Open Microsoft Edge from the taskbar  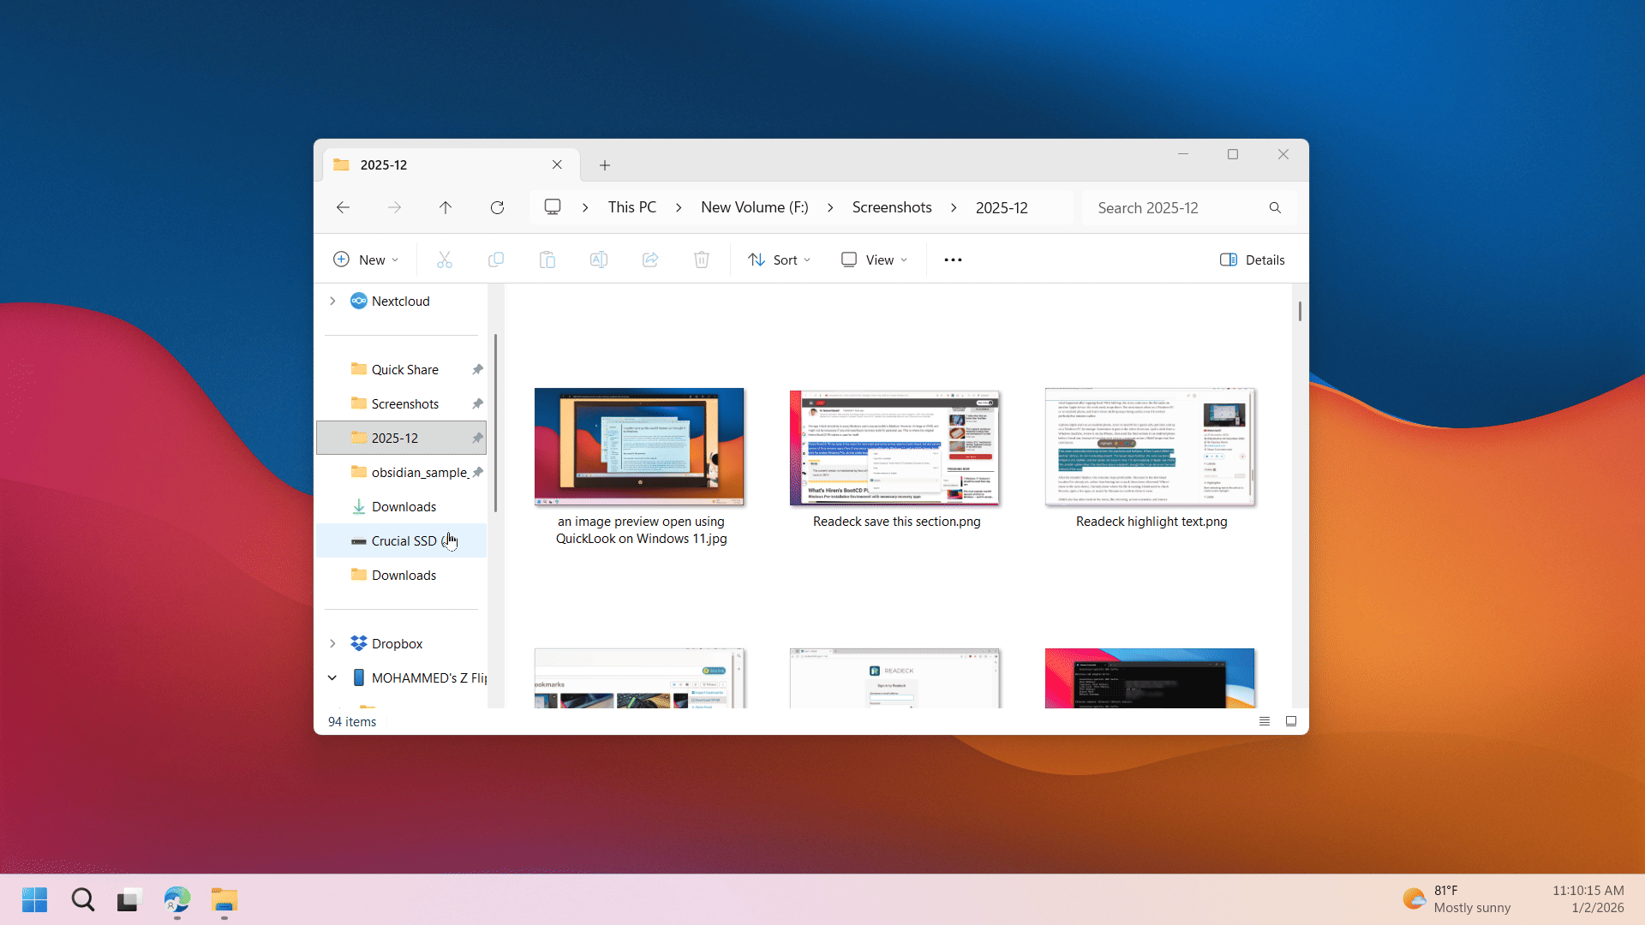click(x=176, y=899)
